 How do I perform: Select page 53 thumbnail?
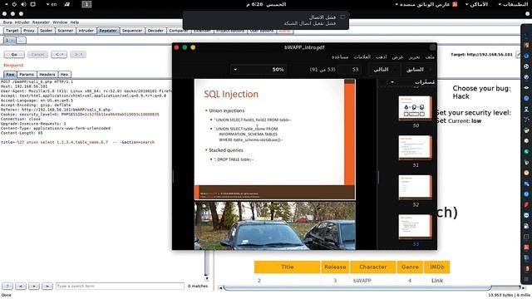416,227
